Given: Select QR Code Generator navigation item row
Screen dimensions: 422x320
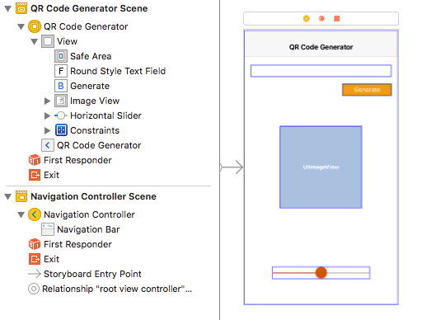Looking at the screenshot, I should [x=91, y=145].
